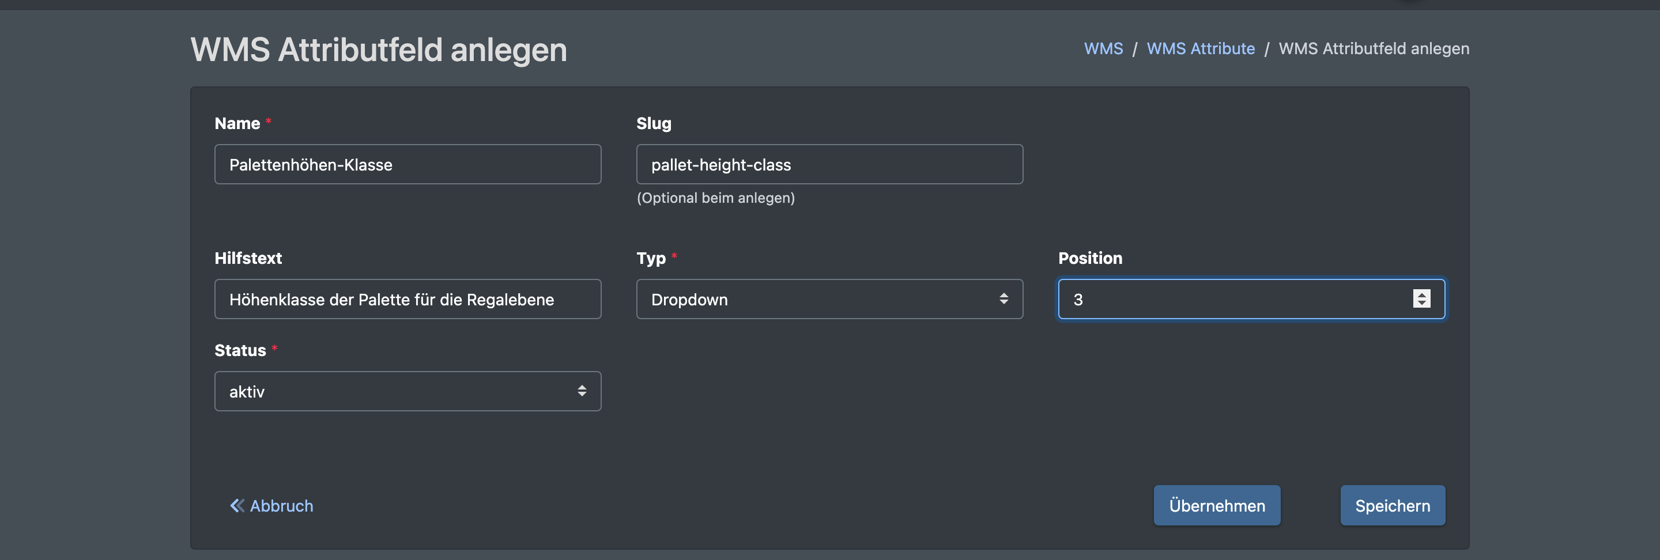Click the Name input field
The image size is (1660, 560).
pos(408,164)
